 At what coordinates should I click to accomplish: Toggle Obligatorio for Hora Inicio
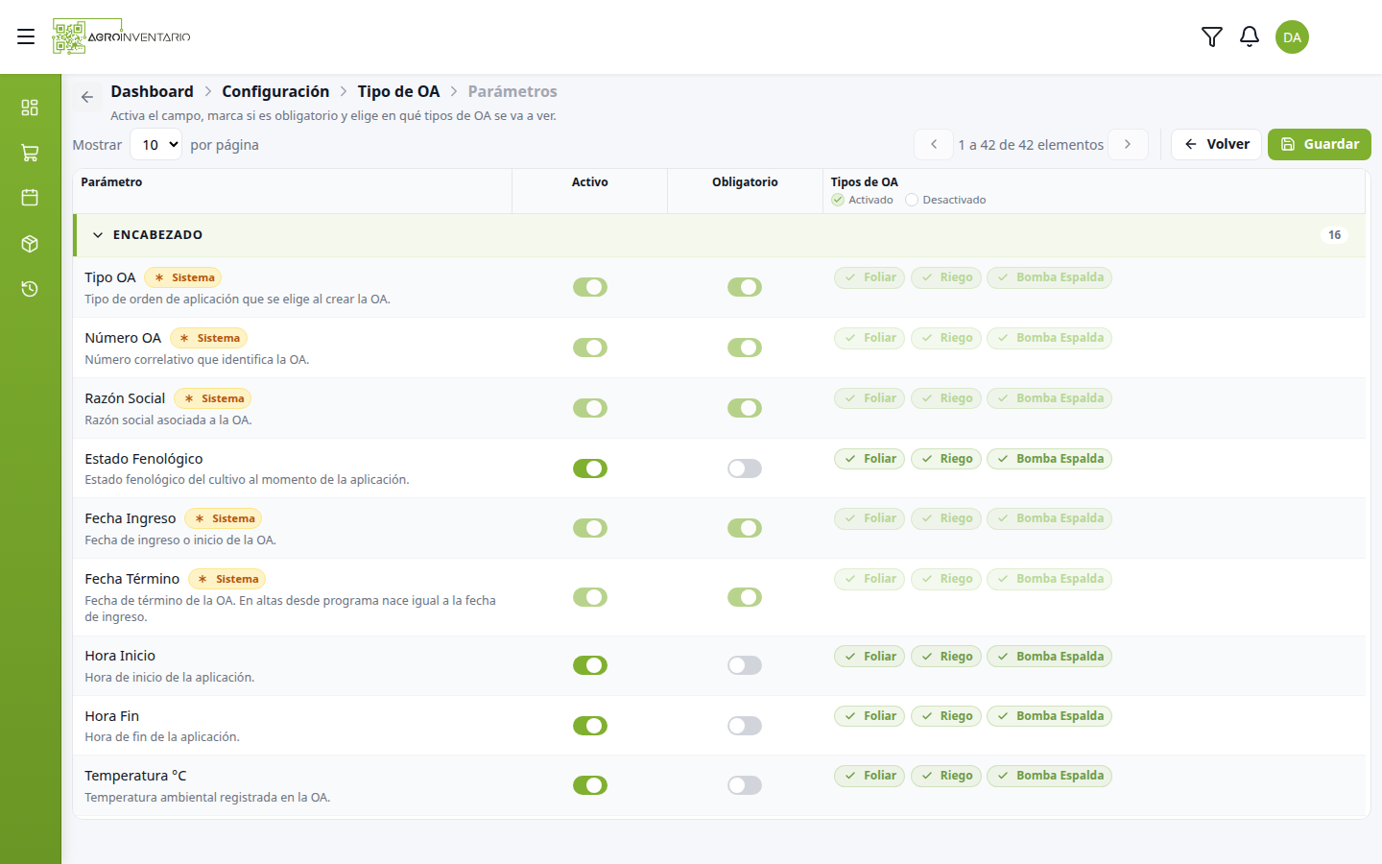coord(745,665)
